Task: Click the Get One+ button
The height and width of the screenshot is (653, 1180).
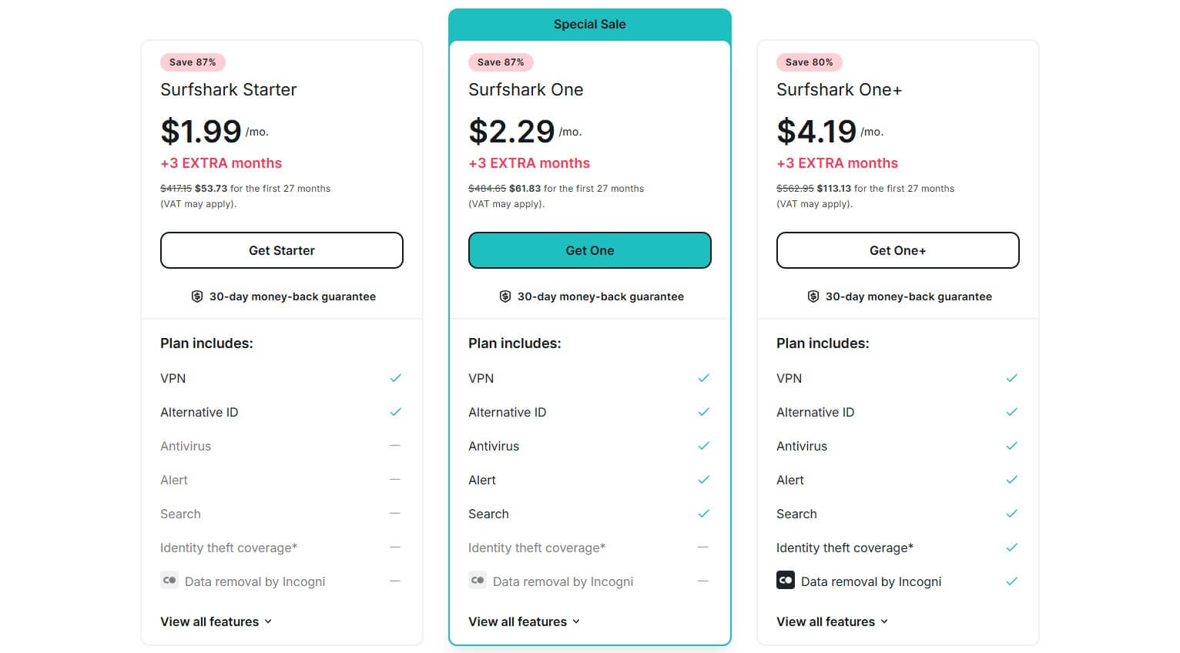Action: tap(897, 250)
